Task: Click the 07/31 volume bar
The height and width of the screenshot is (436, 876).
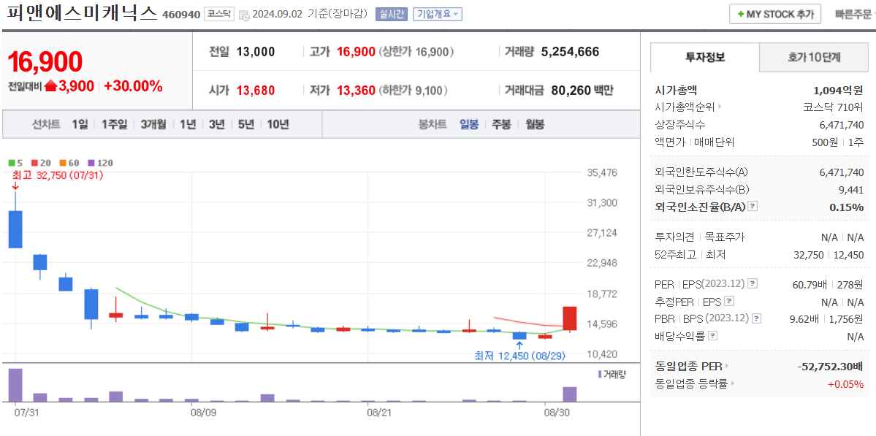Action: (x=15, y=385)
